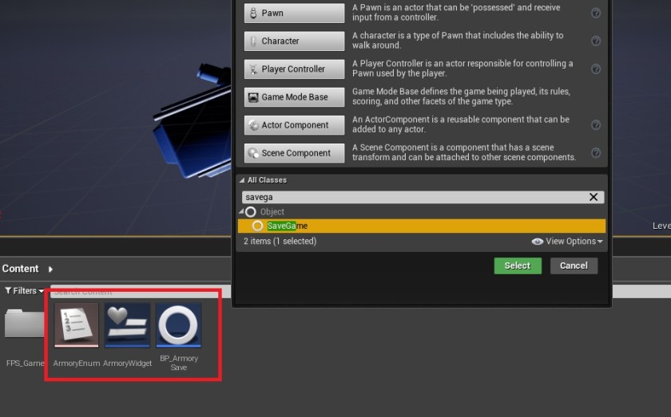Choose the Player Controller class button
The width and height of the screenshot is (671, 417).
294,69
